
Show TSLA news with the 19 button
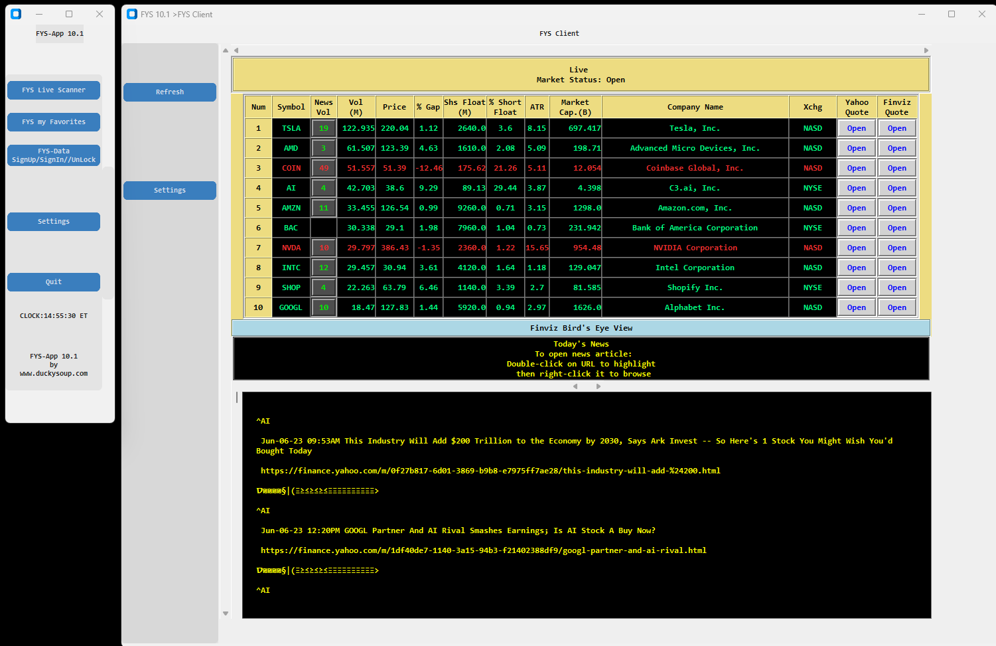pos(324,129)
